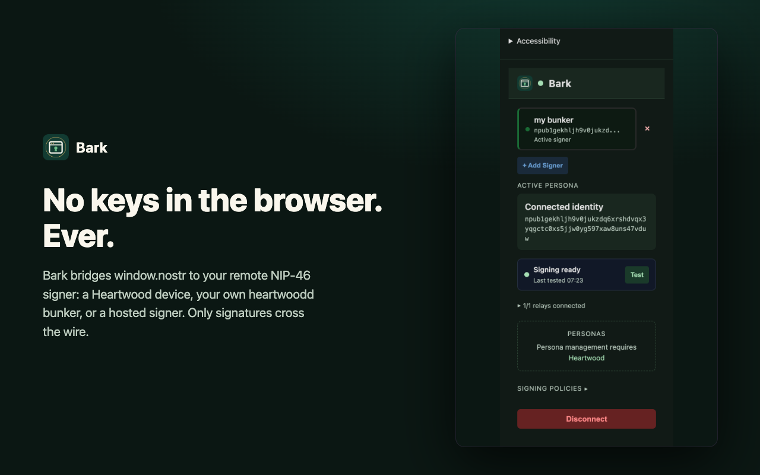
Task: Remove my bunker signer with the x icon
Action: pos(647,128)
